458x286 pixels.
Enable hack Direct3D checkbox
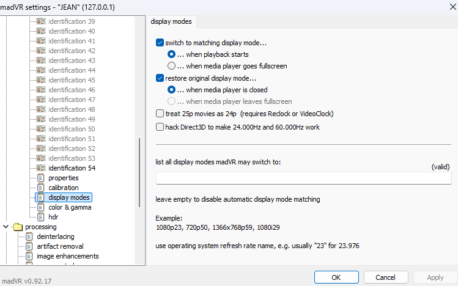pos(160,127)
